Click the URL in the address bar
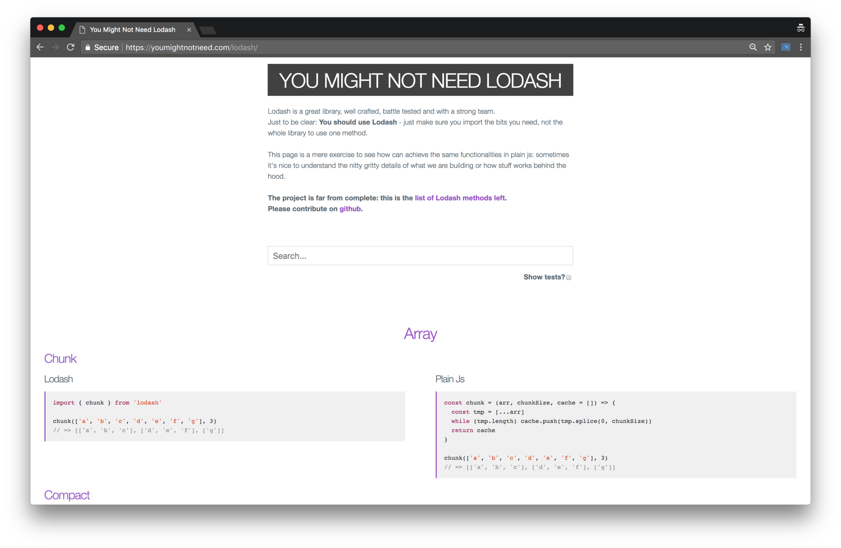 pos(191,47)
